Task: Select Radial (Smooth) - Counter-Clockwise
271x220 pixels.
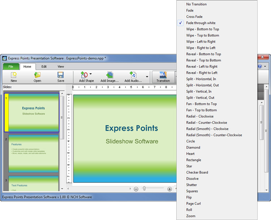Action: [217, 135]
